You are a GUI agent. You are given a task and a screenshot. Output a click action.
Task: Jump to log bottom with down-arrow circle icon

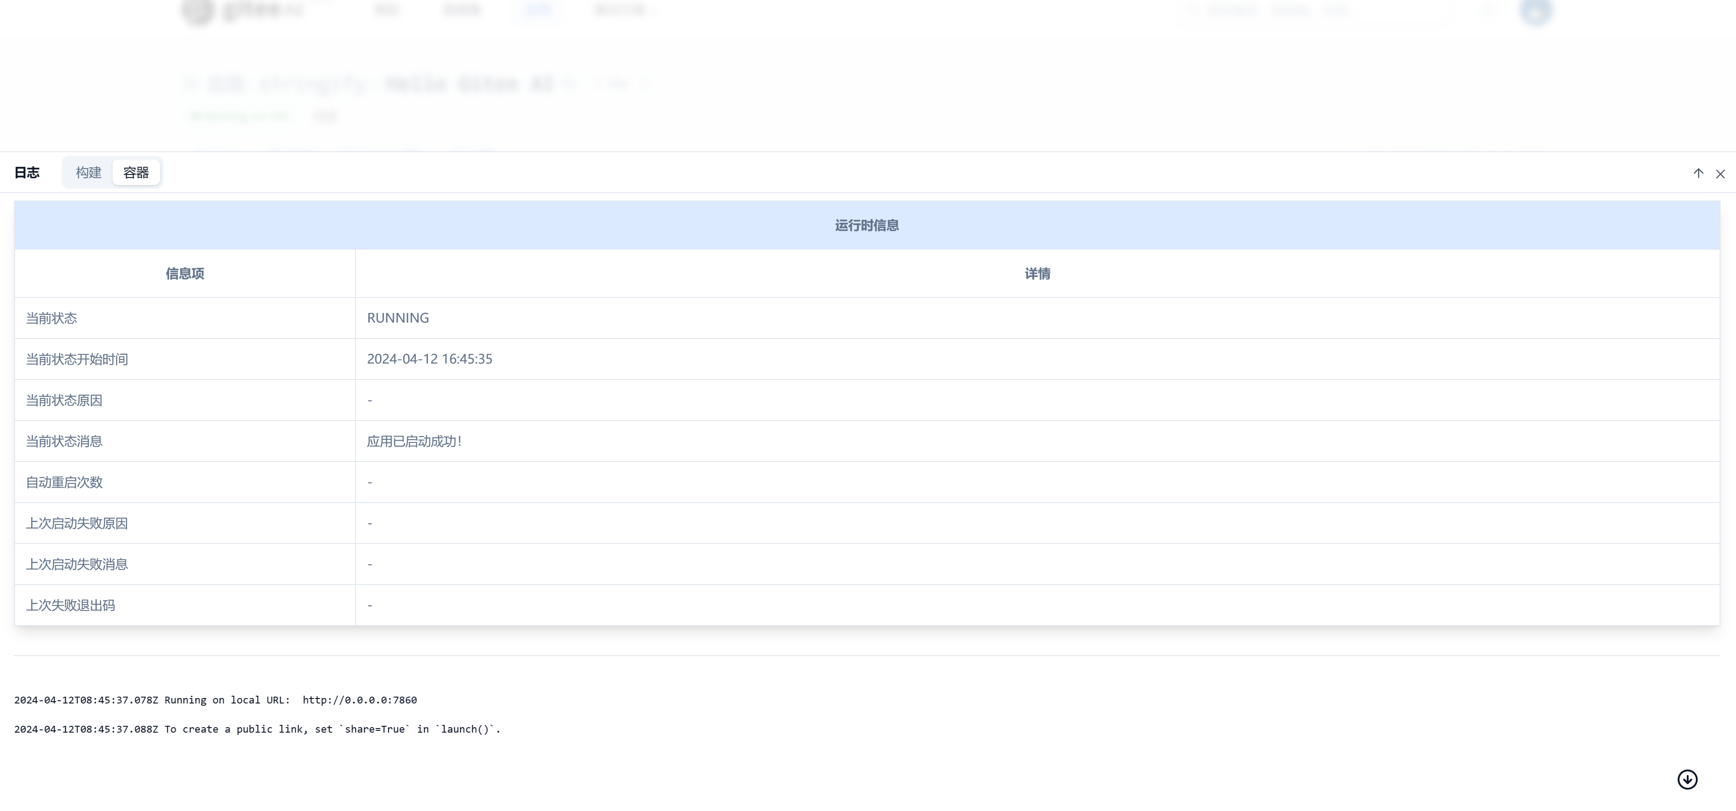tap(1687, 780)
